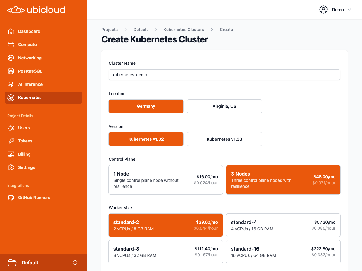Viewport: 362px width, 271px height.
Task: Click the Ubicloud cloud logo icon
Action: click(16, 10)
